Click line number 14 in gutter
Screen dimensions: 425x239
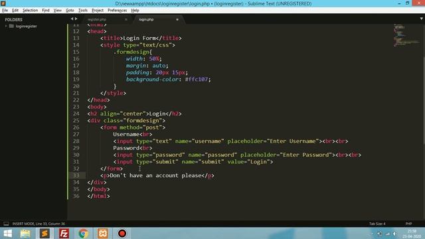76,45
